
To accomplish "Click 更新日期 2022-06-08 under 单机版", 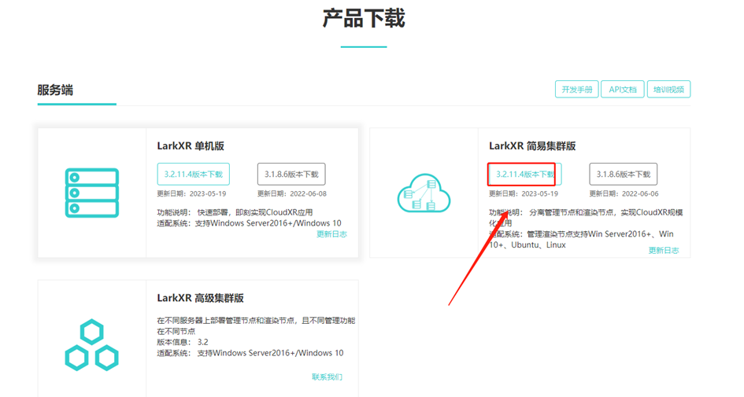I will click(292, 193).
